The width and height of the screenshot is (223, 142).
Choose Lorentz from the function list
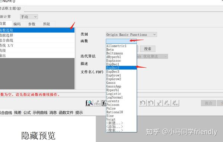(x=121, y=101)
